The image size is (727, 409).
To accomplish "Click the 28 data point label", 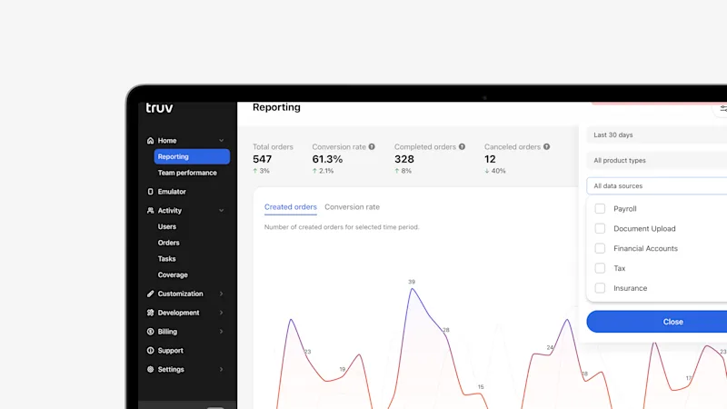I will point(445,330).
